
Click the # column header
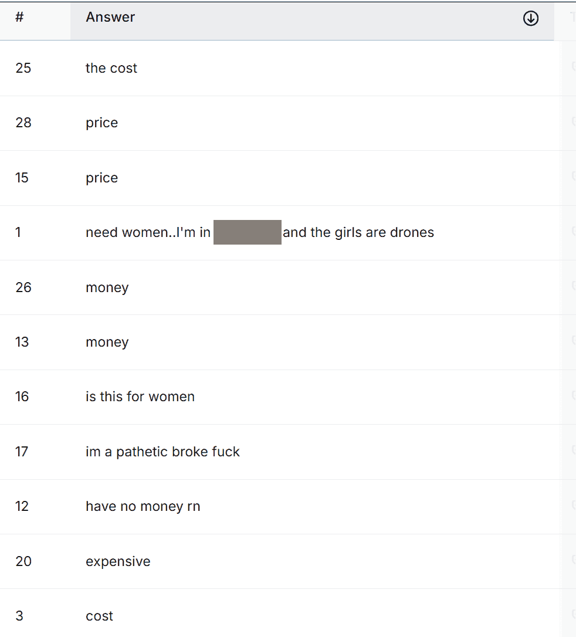(35, 21)
